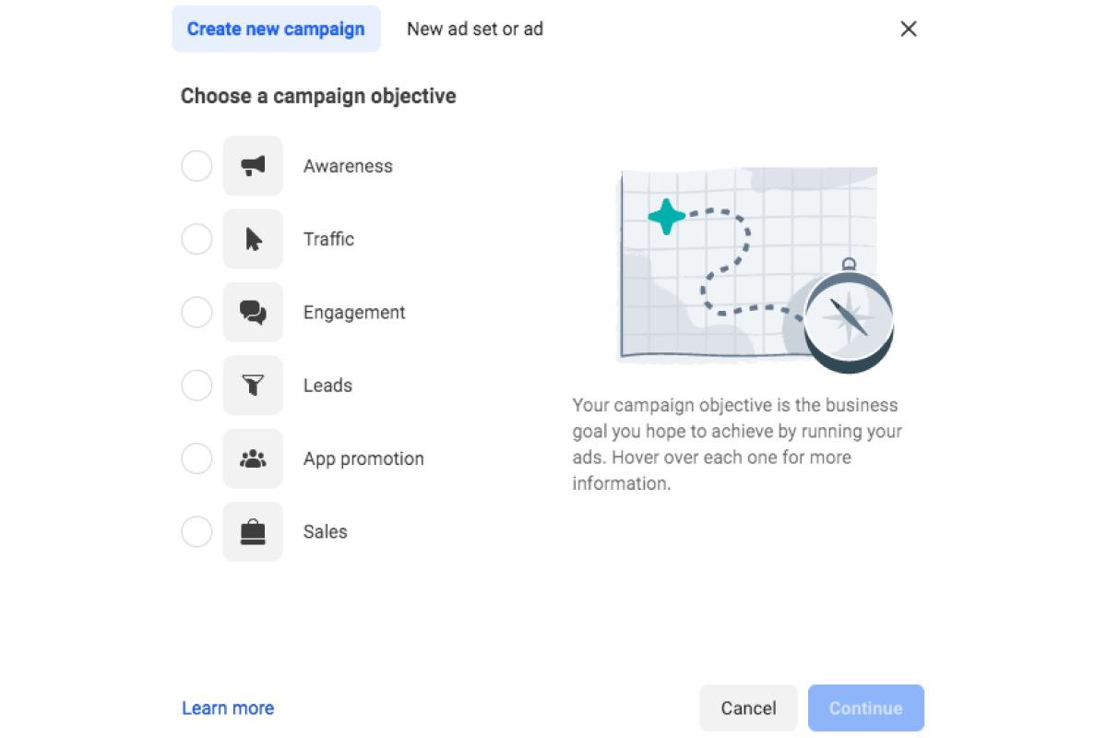The height and width of the screenshot is (738, 1107).
Task: Switch to Create new campaign tab
Action: pos(276,29)
